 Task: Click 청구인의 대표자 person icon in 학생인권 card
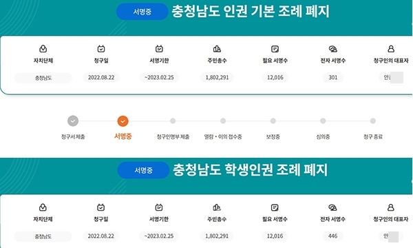tap(390, 207)
